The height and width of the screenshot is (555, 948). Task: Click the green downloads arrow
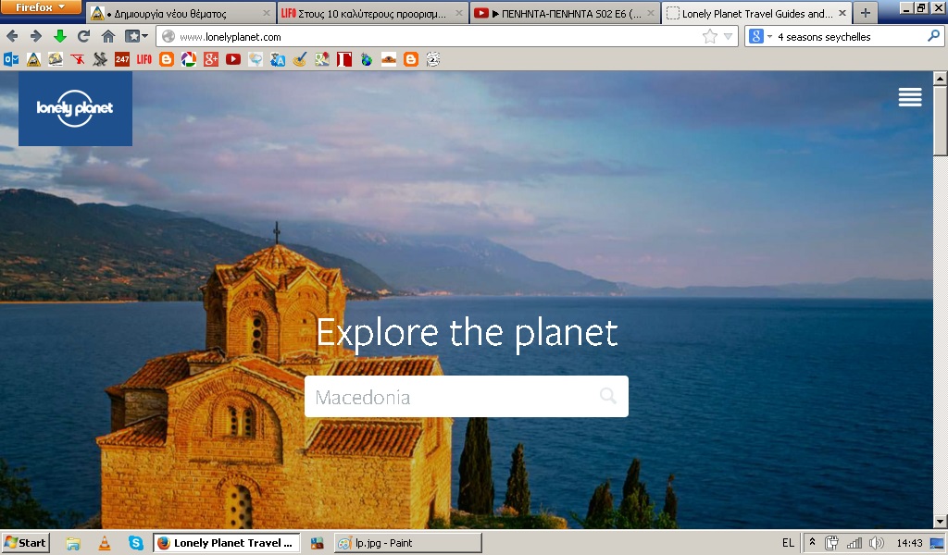click(x=60, y=36)
